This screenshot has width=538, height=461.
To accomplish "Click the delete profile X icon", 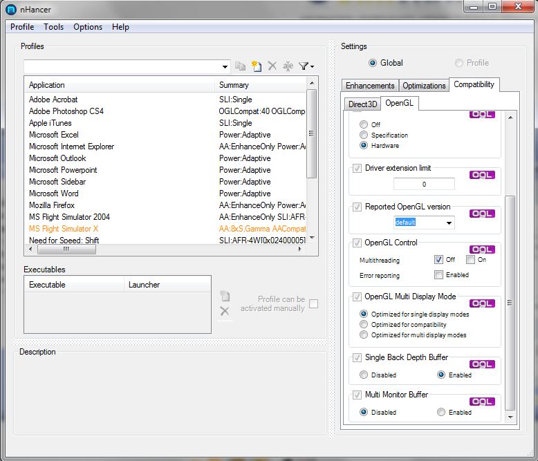I will click(272, 66).
